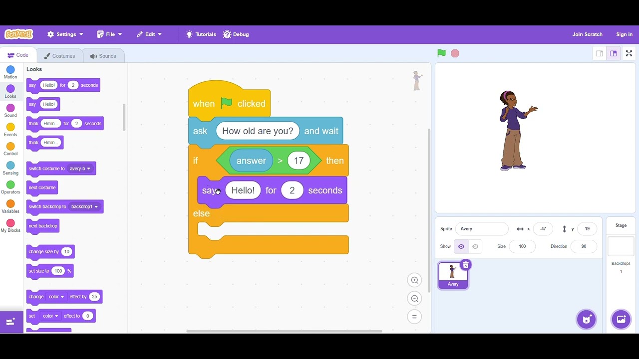This screenshot has height=359, width=639.
Task: Expand backdrop dropdown showing backdrop1
Action: 84,206
